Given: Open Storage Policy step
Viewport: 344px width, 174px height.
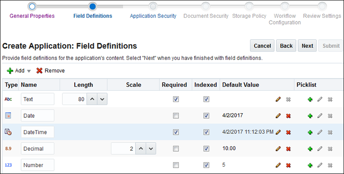Looking at the screenshot, I should coord(249,16).
